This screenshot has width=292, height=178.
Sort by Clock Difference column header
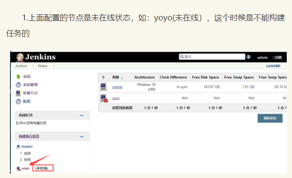click(x=173, y=77)
